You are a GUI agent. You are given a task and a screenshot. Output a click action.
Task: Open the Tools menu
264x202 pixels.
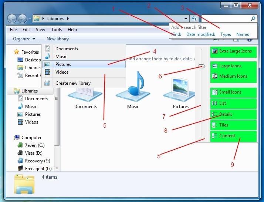tap(57, 30)
